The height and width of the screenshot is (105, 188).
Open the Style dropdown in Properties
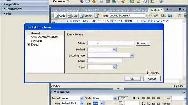115,99
